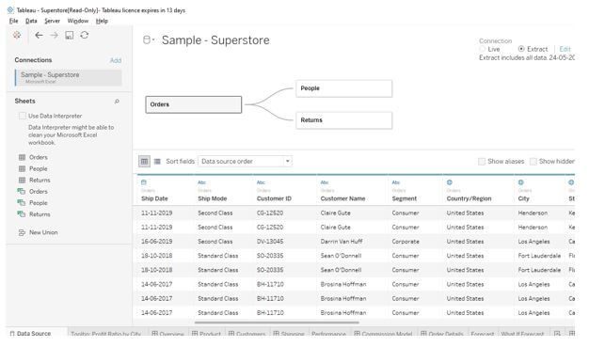Click the Customer Name Abc type icon
The image size is (589, 347).
(x=325, y=182)
